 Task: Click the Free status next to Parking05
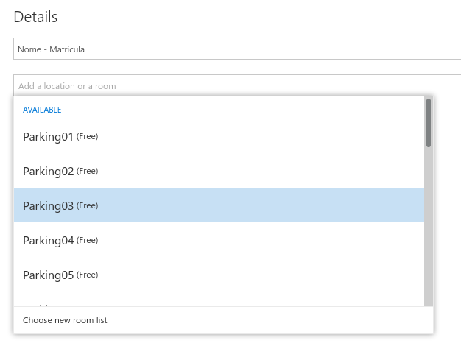(x=87, y=275)
